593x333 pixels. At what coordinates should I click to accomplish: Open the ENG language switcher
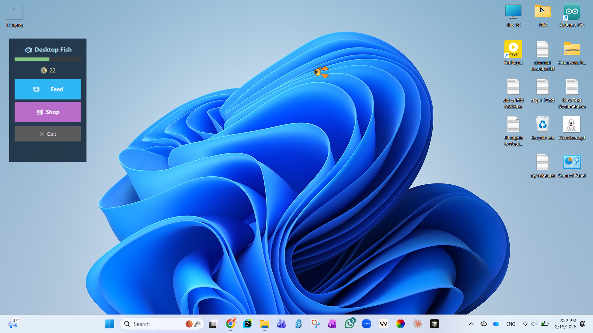point(511,324)
